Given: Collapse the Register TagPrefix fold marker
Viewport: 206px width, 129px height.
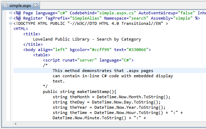Looking at the screenshot, I should point(11,18).
